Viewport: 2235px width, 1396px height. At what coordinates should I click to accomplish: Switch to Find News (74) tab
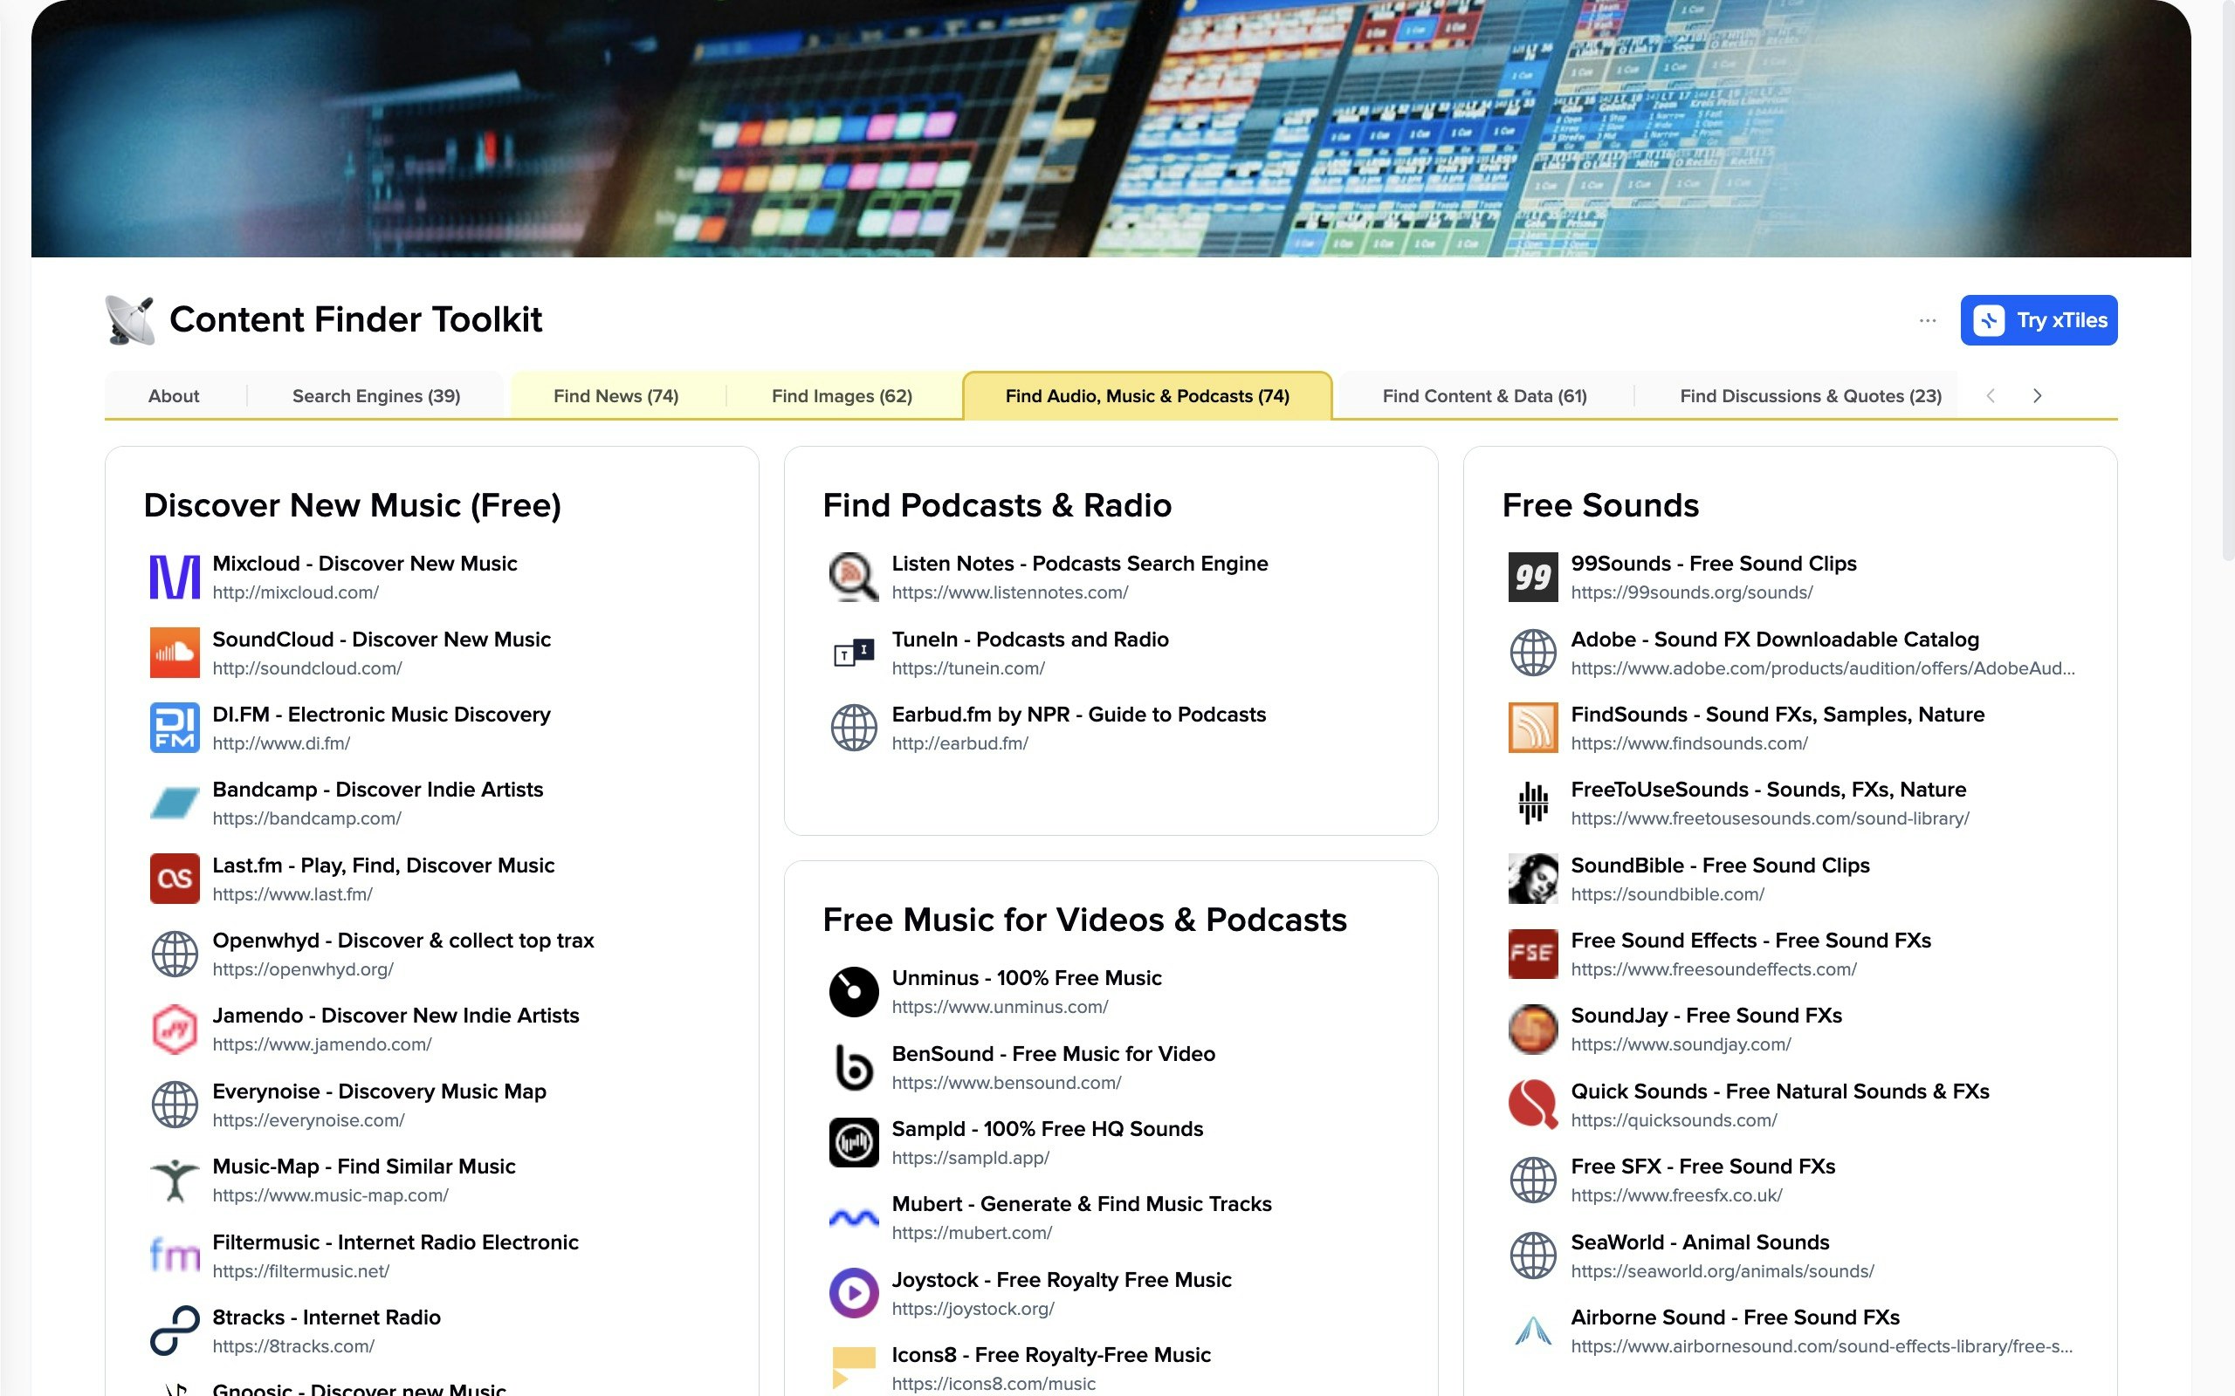point(616,396)
